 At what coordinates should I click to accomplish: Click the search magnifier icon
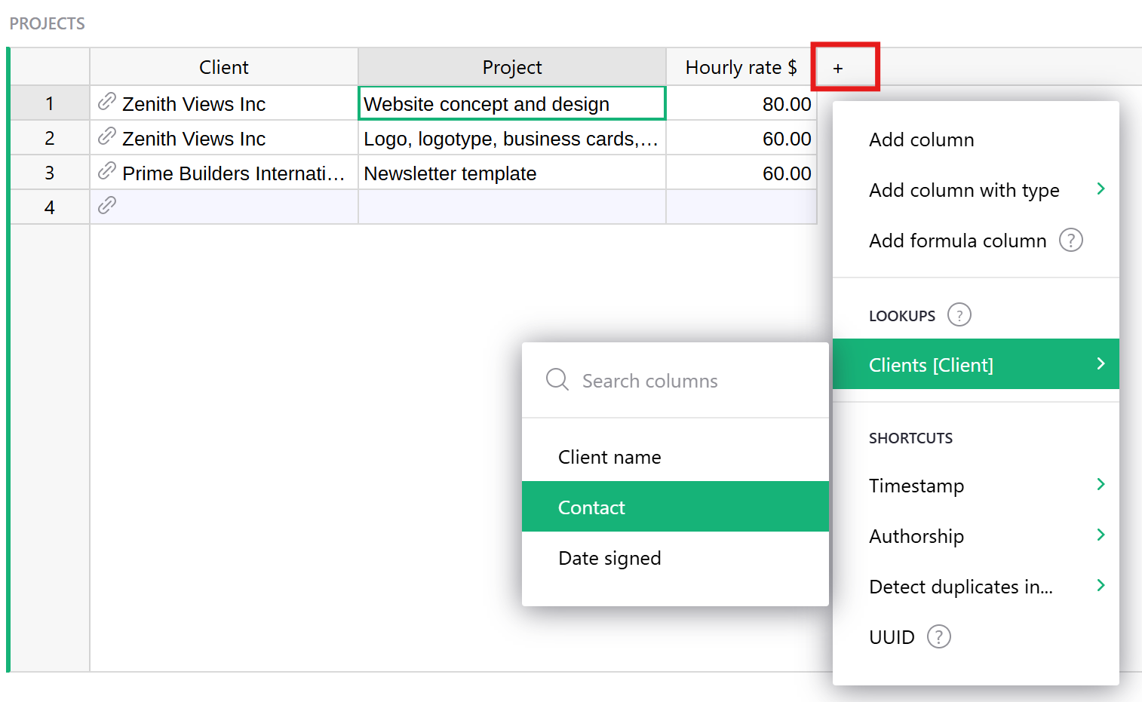click(x=557, y=379)
